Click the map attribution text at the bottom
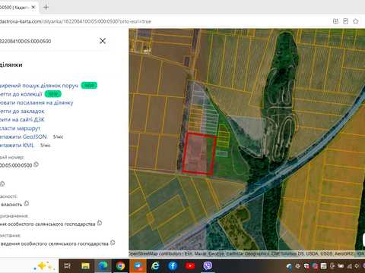Image resolution: width=365 pixels, height=273 pixels. 246,253
